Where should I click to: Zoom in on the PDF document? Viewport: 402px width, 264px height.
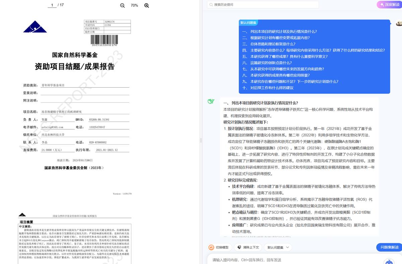(x=146, y=5)
